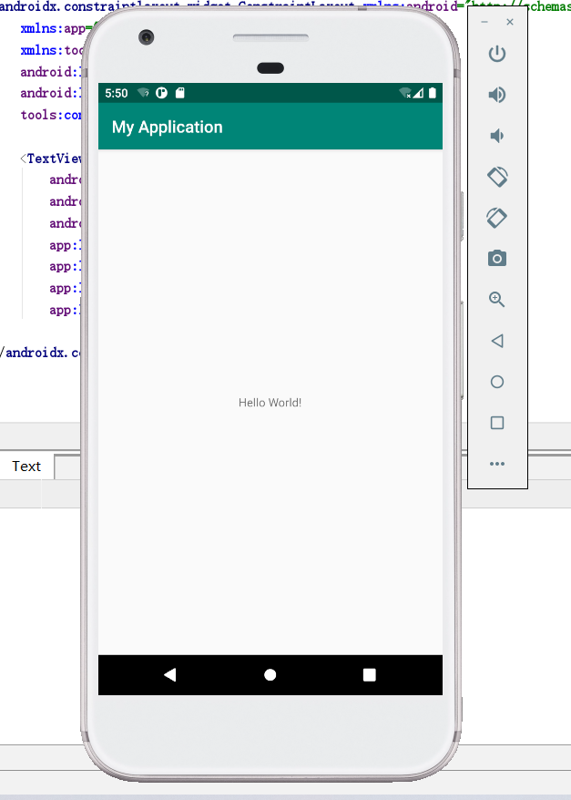The height and width of the screenshot is (800, 571).
Task: Take a screenshot with the camera icon
Action: [x=497, y=259]
